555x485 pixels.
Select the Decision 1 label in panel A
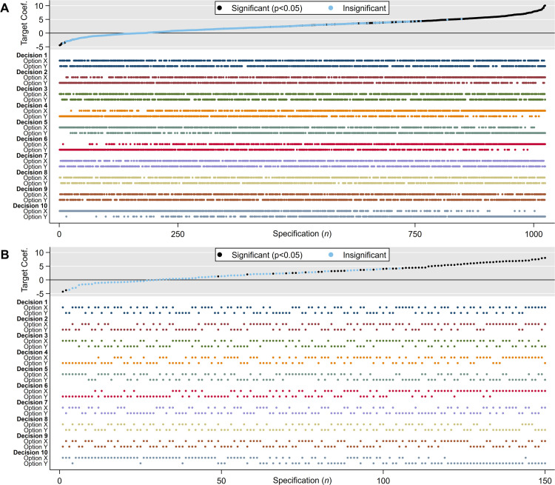32,56
